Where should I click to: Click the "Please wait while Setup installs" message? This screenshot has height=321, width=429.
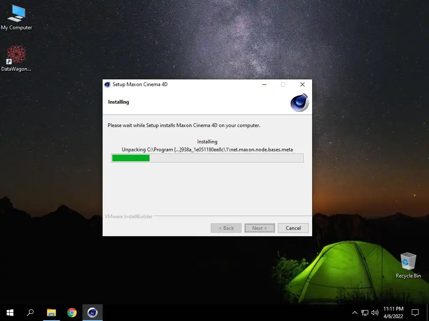pyautogui.click(x=184, y=125)
